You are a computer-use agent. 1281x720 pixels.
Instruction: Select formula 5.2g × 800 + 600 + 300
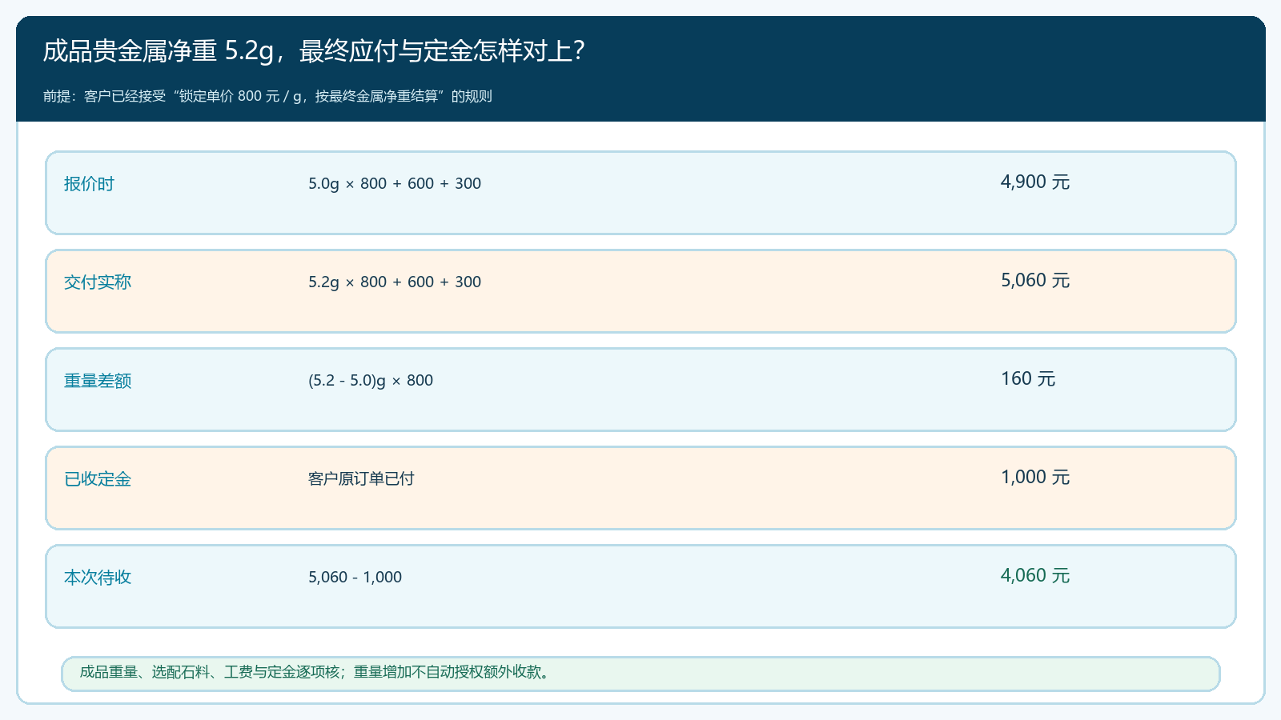click(x=395, y=282)
